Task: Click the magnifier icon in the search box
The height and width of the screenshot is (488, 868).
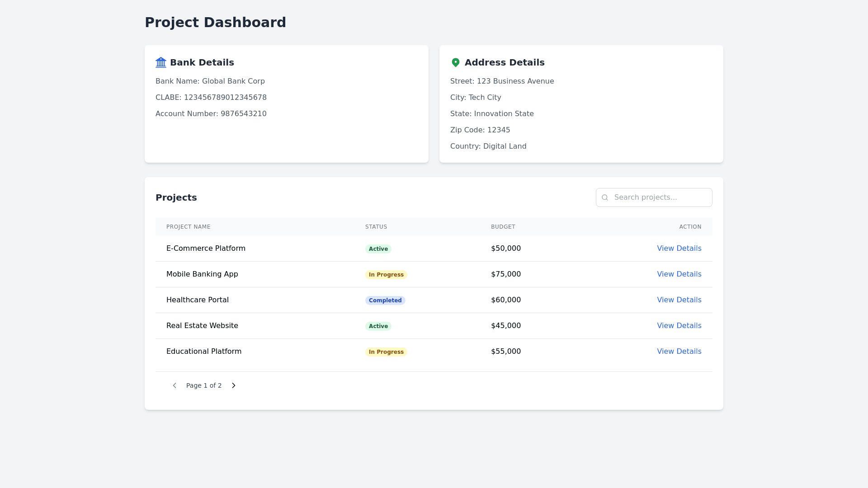Action: click(605, 197)
